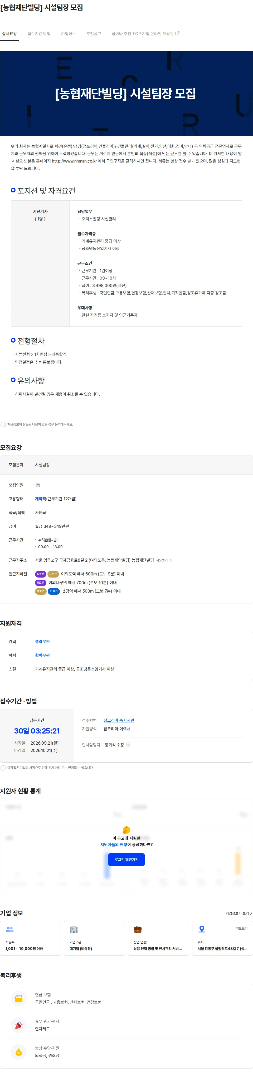
Task: Open the 기업정보 더보기 link
Action: 239,913
